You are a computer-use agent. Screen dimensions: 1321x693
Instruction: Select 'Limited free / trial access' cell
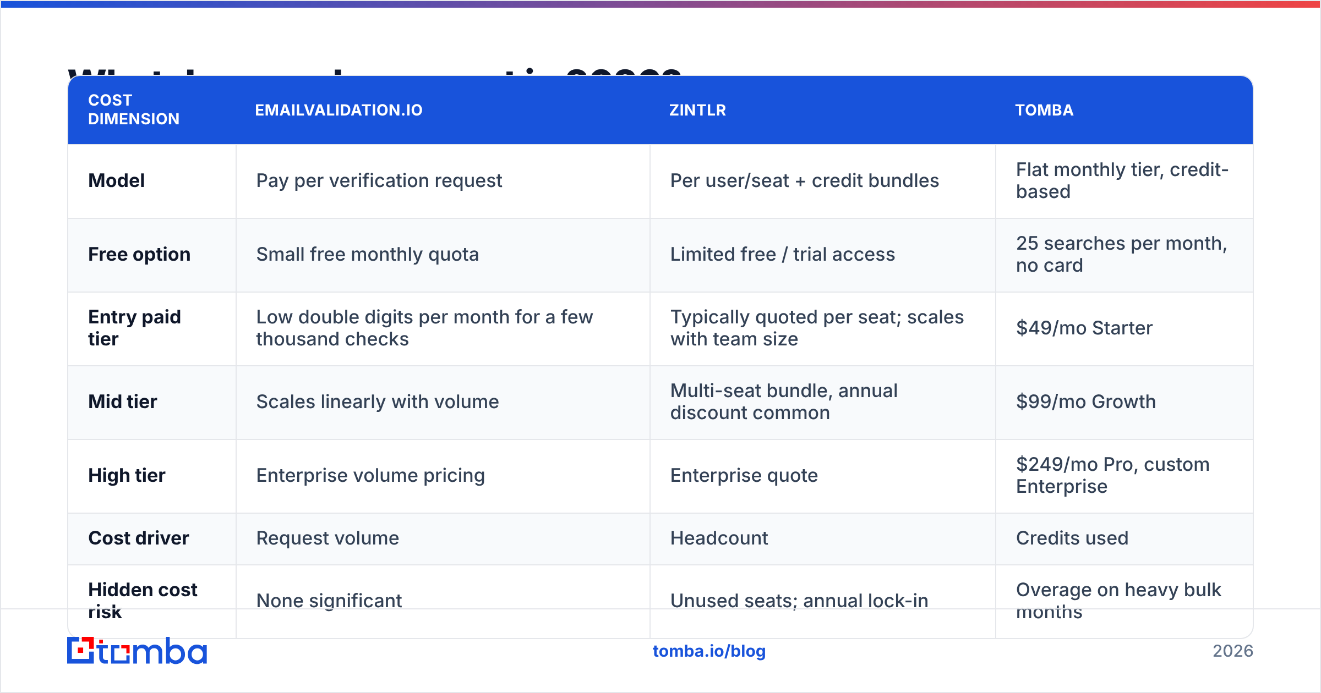point(823,255)
